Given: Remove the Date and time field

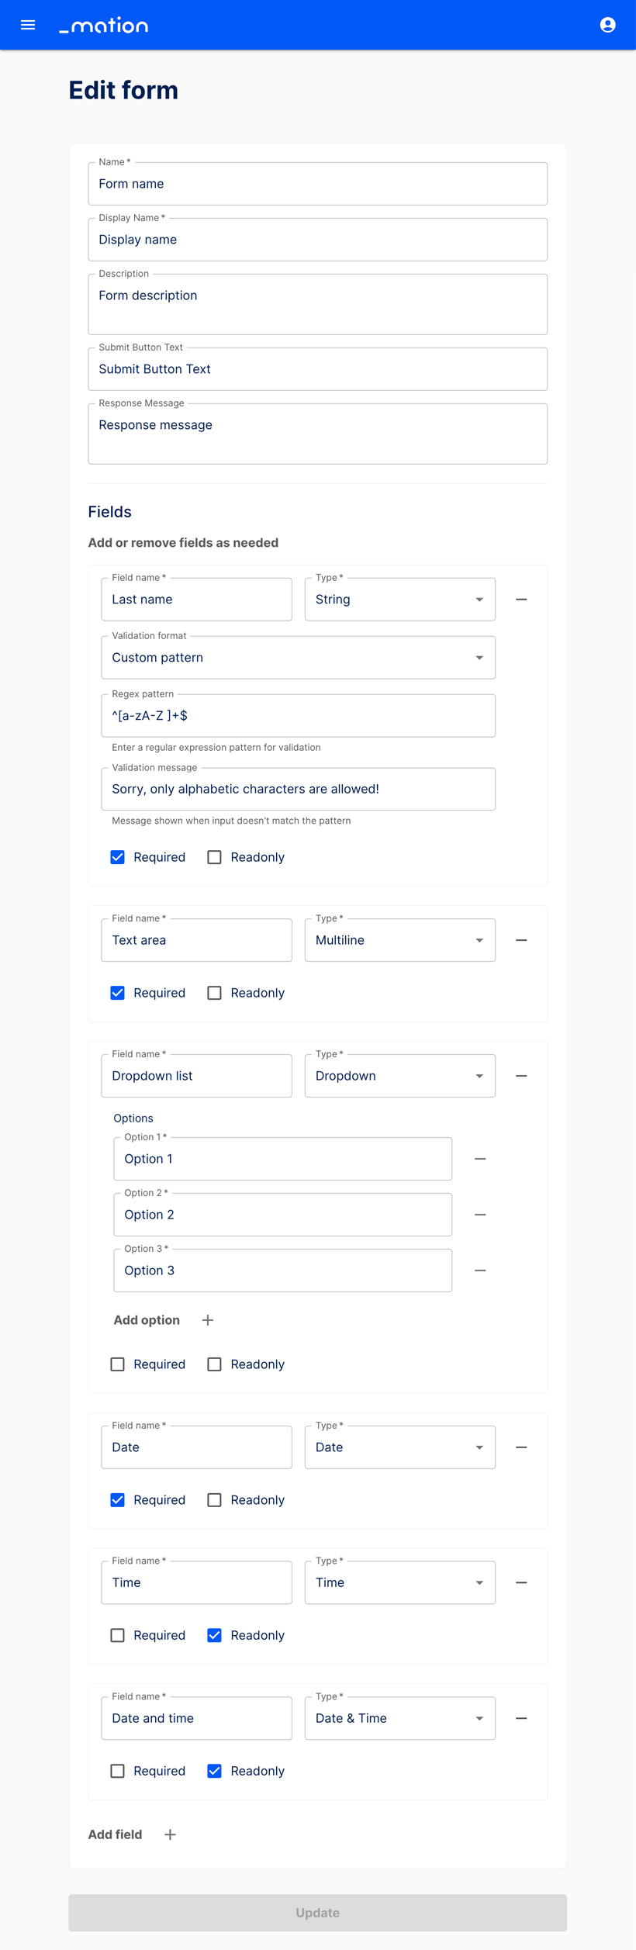Looking at the screenshot, I should coord(521,1718).
